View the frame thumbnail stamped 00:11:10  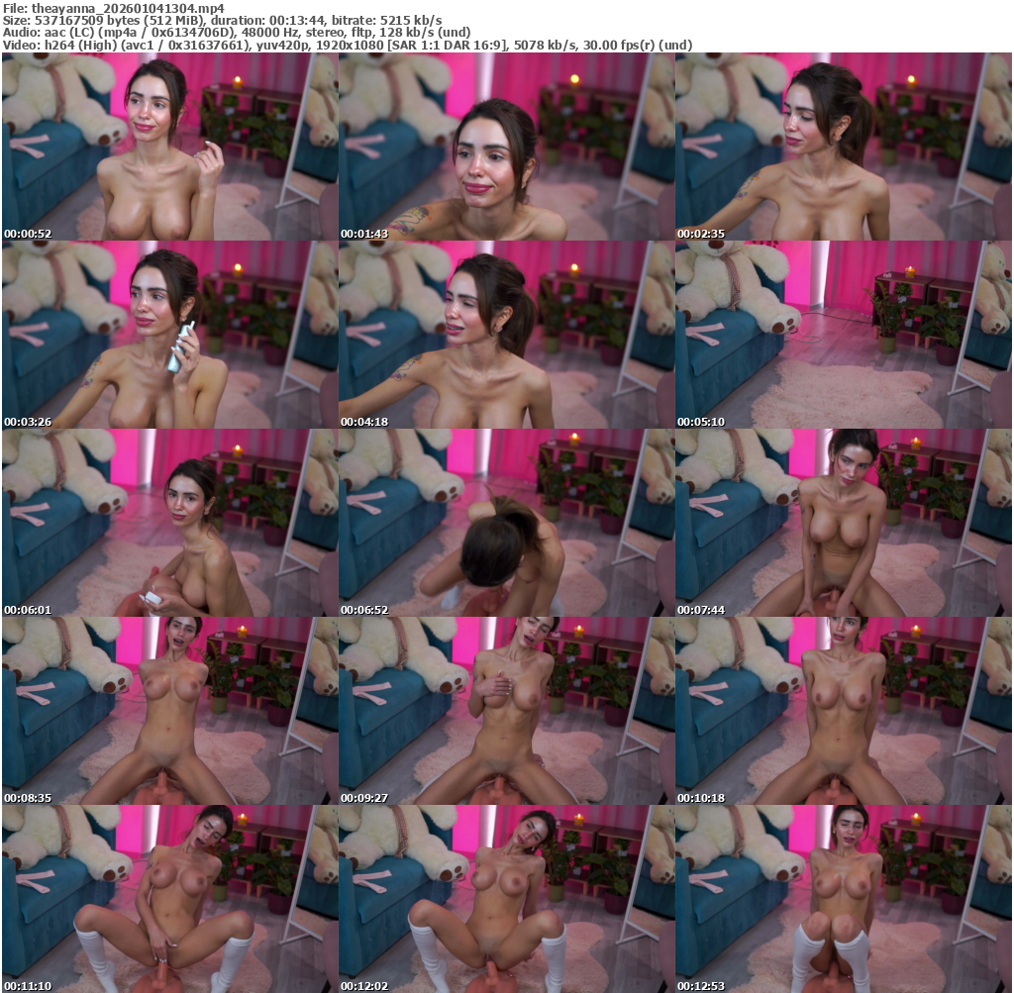click(x=170, y=899)
